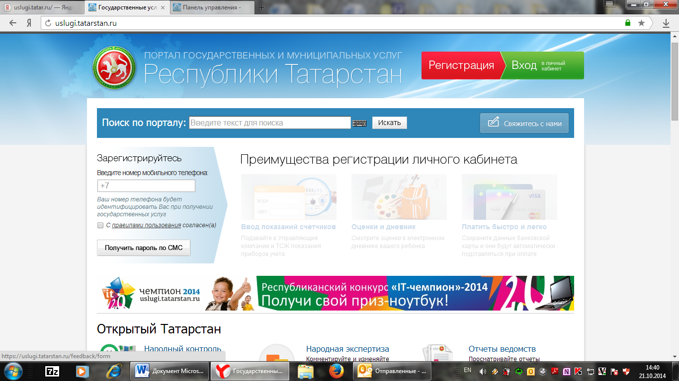Click the red 'Регистрация' button

(461, 65)
